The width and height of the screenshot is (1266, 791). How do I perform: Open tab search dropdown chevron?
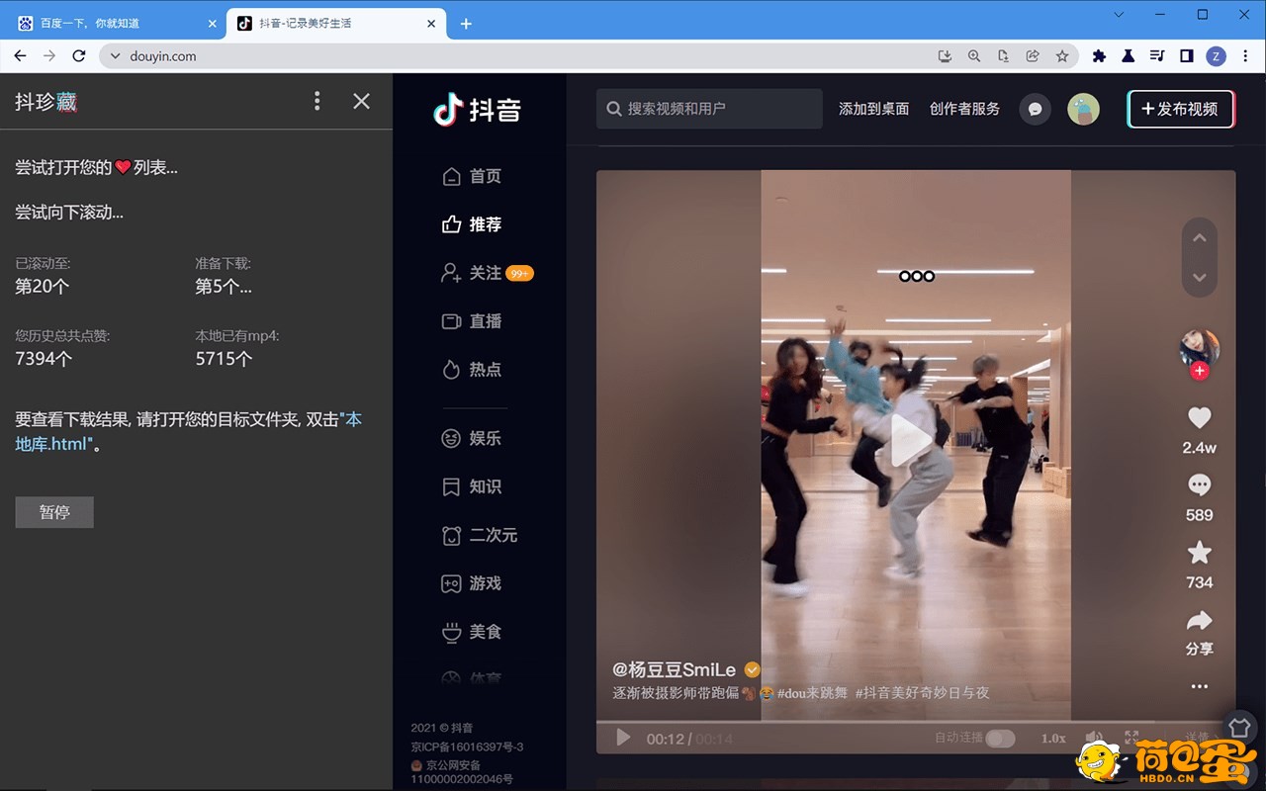click(x=1119, y=15)
